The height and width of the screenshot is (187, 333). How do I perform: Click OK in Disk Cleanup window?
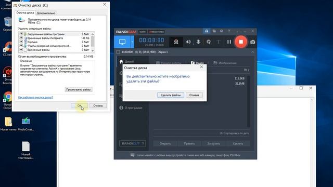pyautogui.click(x=79, y=105)
